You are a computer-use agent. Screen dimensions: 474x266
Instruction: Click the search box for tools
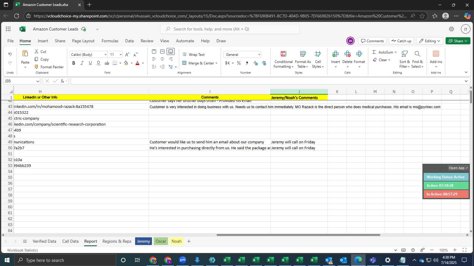coord(230,29)
